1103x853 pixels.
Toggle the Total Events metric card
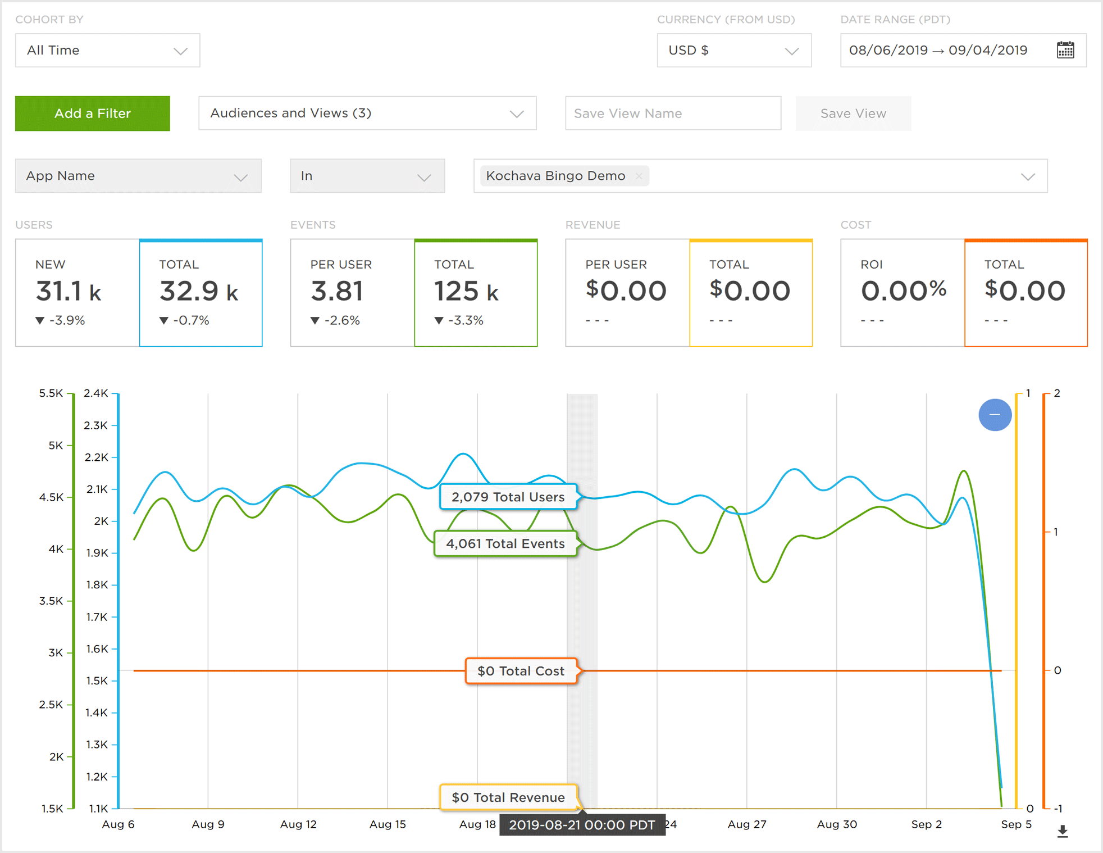(476, 293)
